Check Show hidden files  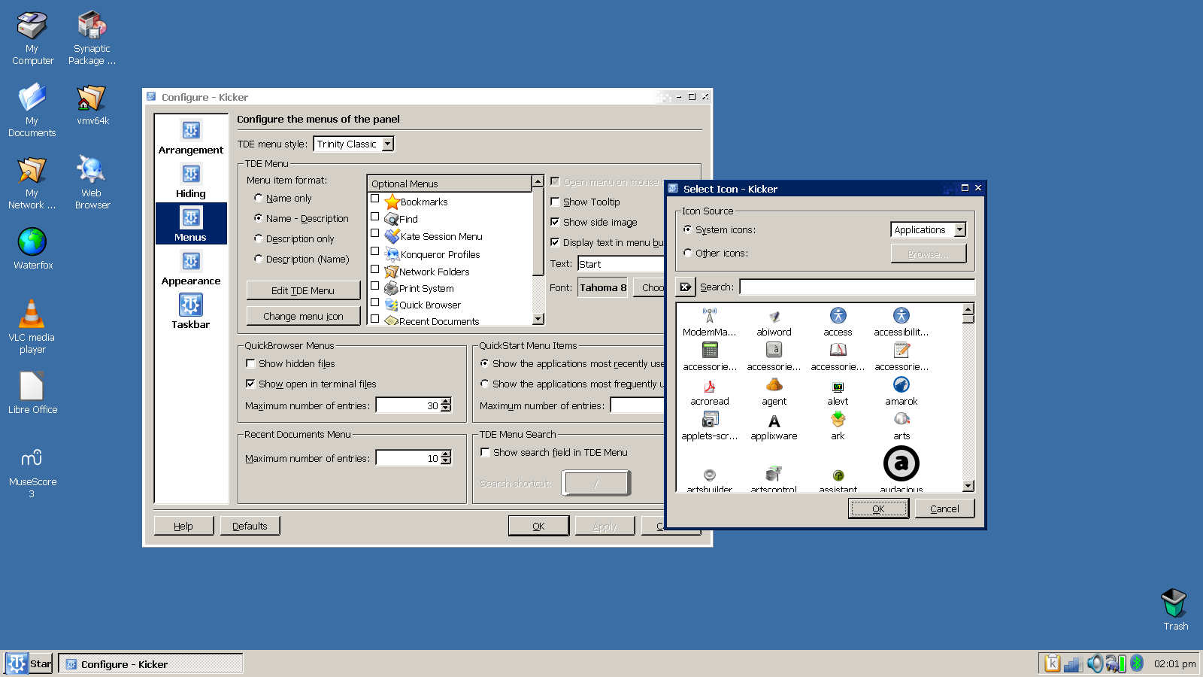tap(251, 363)
